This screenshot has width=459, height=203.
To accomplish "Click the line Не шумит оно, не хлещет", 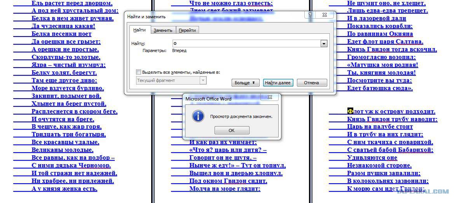I will (x=386, y=3).
